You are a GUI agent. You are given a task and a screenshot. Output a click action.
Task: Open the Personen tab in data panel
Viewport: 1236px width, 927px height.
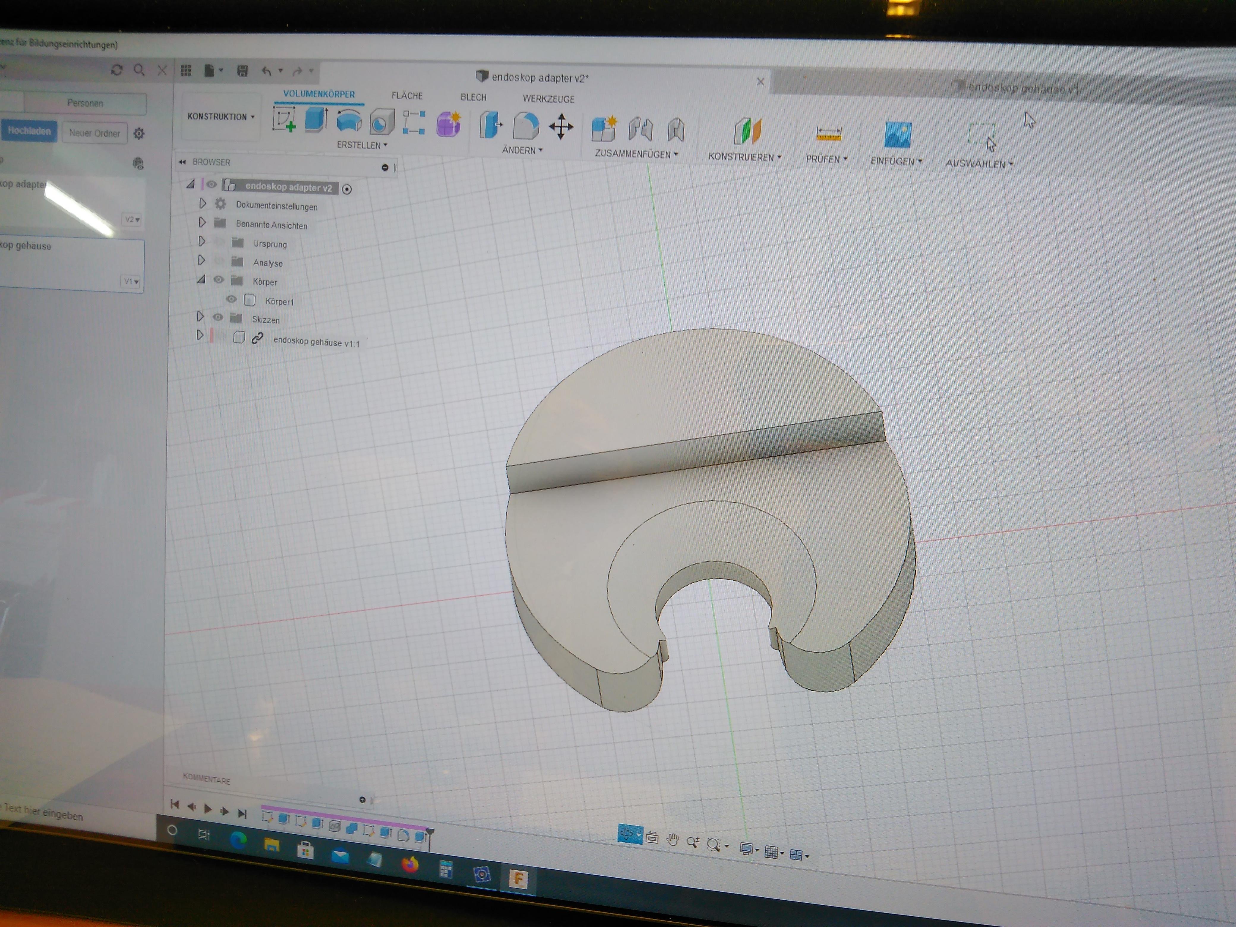tap(85, 103)
